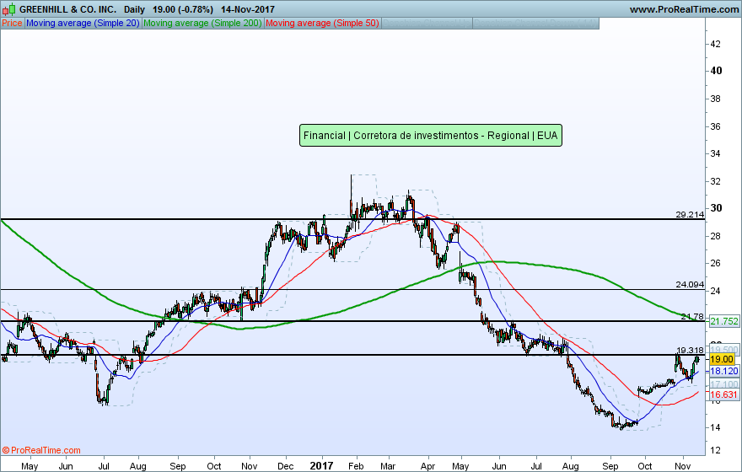742x472 pixels.
Task: Click the 42 value on price axis
Action: point(716,44)
